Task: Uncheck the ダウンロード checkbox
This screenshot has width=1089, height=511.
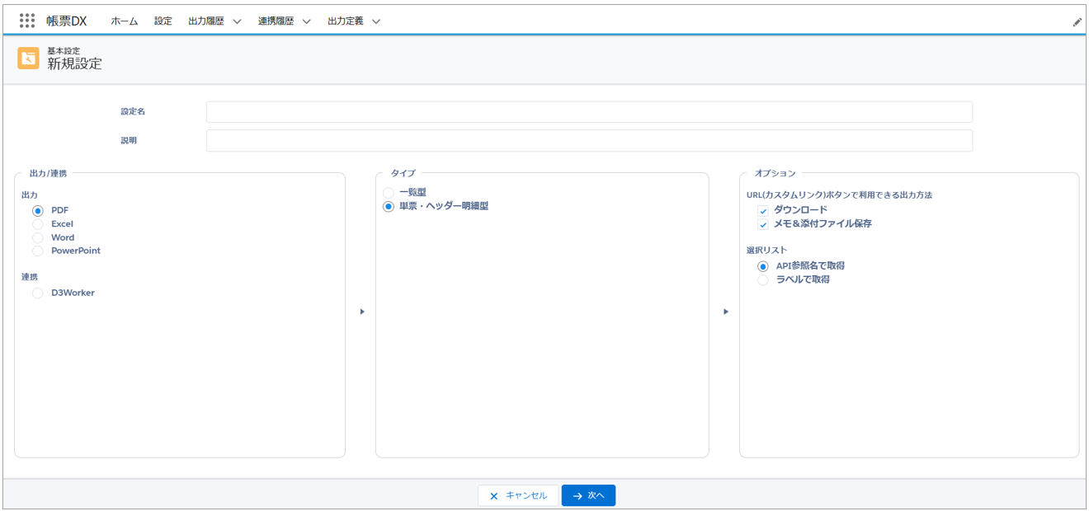Action: 763,211
